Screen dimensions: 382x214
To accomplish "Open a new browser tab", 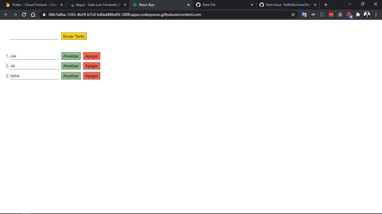I will tap(326, 4).
